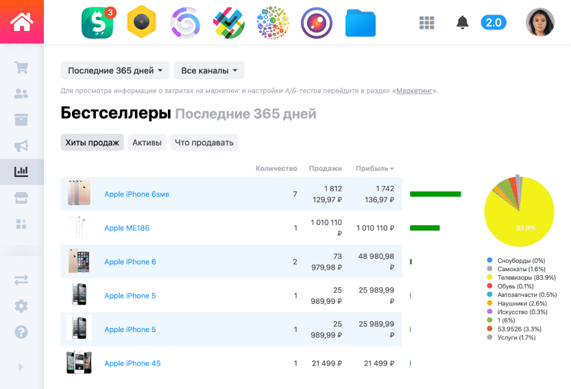Click Apple iPhone 4S product thumbnail

(79, 362)
